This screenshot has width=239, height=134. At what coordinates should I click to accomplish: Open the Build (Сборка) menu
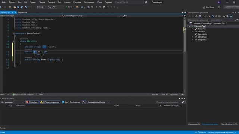41,2
